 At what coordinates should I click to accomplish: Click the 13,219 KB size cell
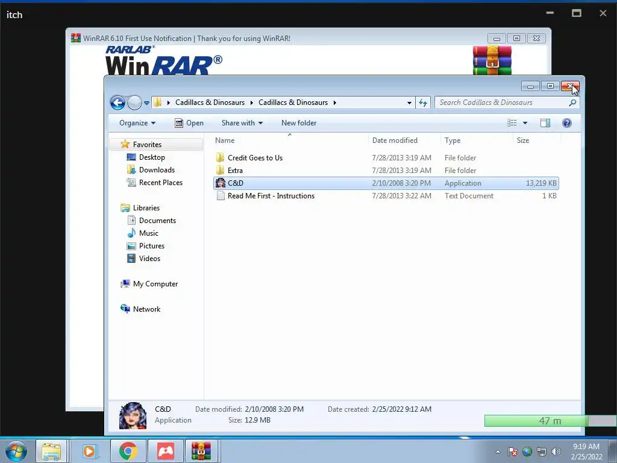(541, 183)
